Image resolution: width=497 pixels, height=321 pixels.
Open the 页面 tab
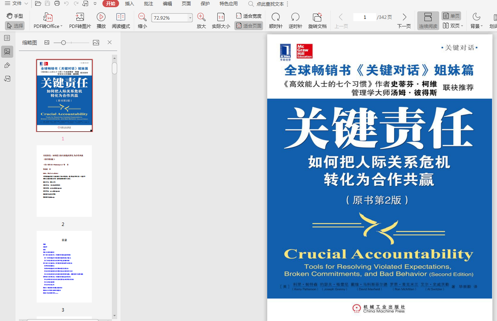pyautogui.click(x=186, y=4)
